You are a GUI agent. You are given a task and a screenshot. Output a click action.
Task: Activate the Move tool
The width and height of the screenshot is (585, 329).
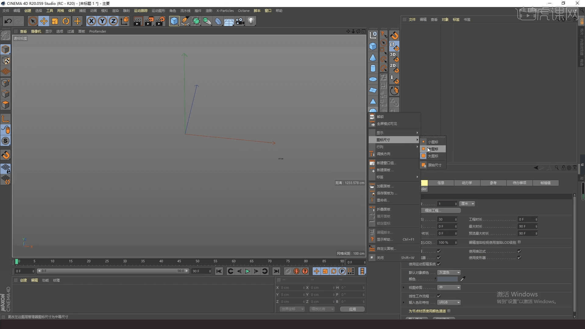(x=44, y=21)
